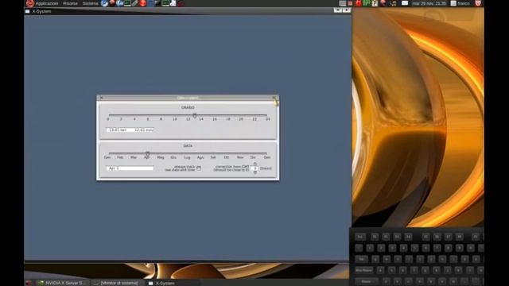Increase the correction from GMT value

point(255,164)
